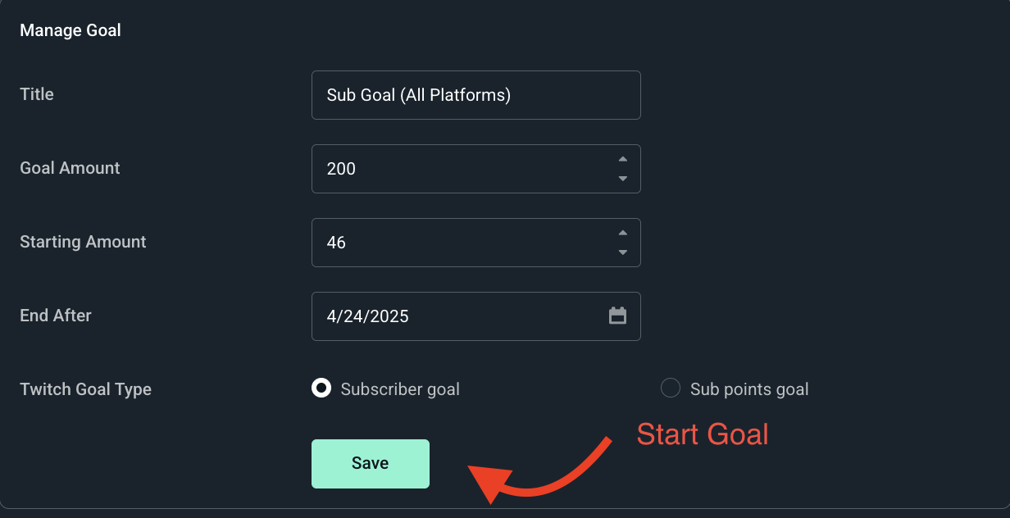This screenshot has width=1010, height=518.
Task: Click the Goal Amount increment arrow
Action: click(623, 159)
